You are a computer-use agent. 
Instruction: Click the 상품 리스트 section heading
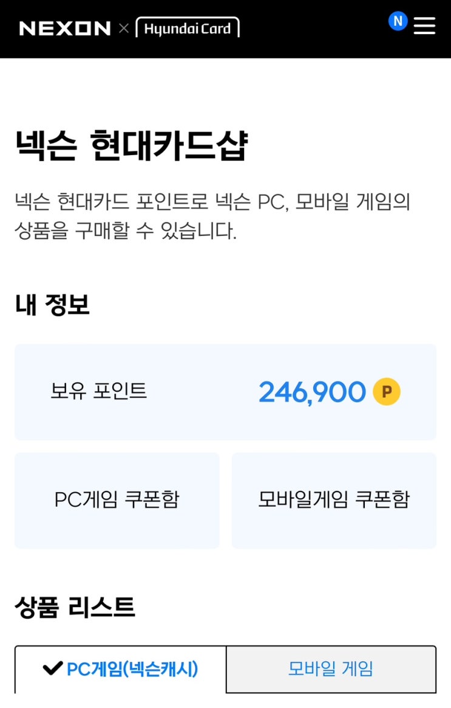coord(75,607)
